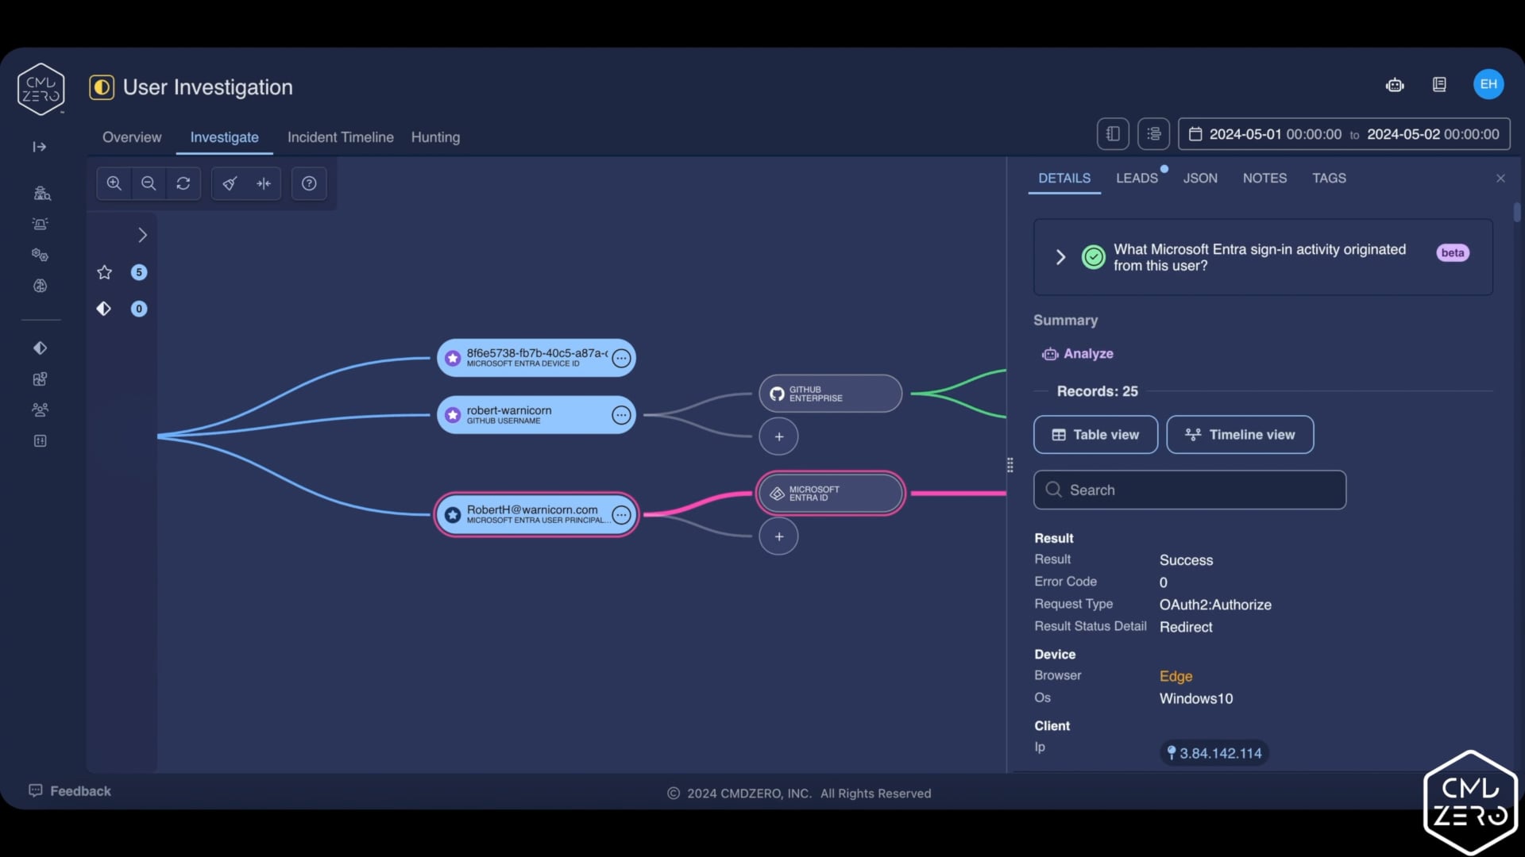
Task: Click the user search icon in sidebar
Action: [40, 193]
